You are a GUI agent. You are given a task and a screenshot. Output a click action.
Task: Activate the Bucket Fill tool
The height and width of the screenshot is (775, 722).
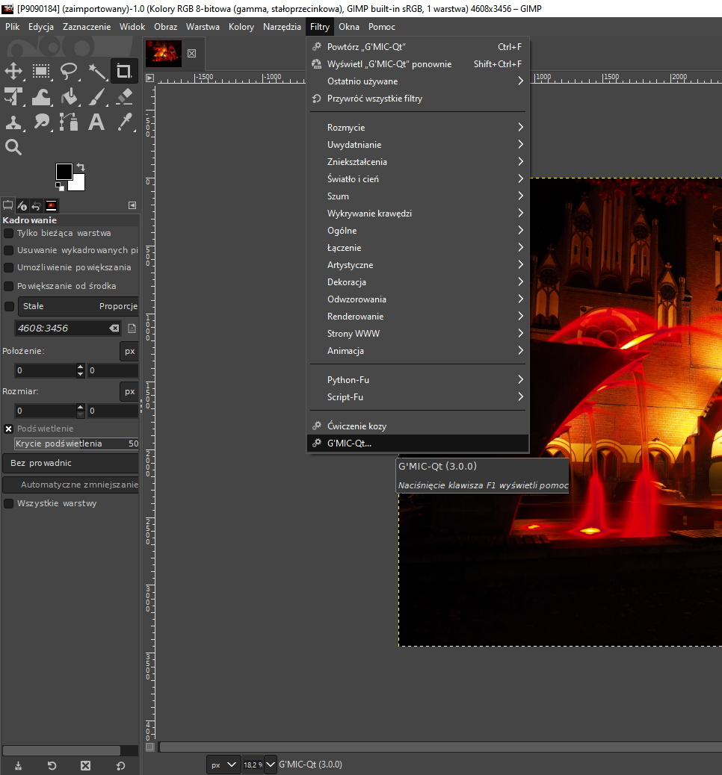click(70, 97)
